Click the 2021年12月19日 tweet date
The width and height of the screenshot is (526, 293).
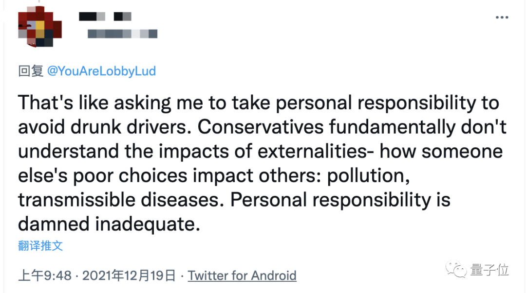129,276
